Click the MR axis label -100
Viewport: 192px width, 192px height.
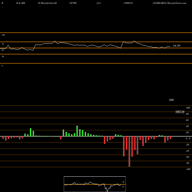click(x=188, y=169)
